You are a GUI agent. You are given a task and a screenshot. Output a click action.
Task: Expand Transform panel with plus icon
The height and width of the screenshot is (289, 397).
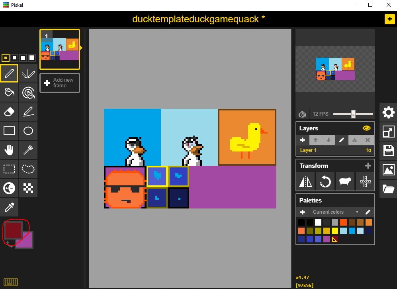click(x=368, y=166)
